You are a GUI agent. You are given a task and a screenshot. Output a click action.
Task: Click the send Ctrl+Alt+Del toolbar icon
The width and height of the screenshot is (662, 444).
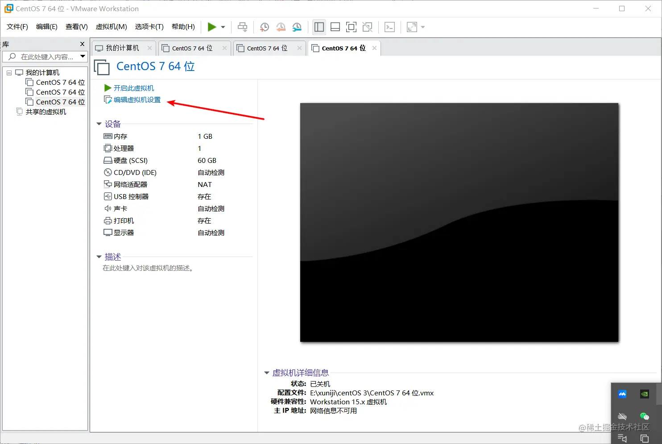coord(242,27)
